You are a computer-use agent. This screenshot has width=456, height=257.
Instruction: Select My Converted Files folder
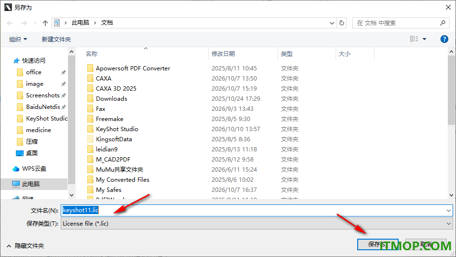pos(122,179)
